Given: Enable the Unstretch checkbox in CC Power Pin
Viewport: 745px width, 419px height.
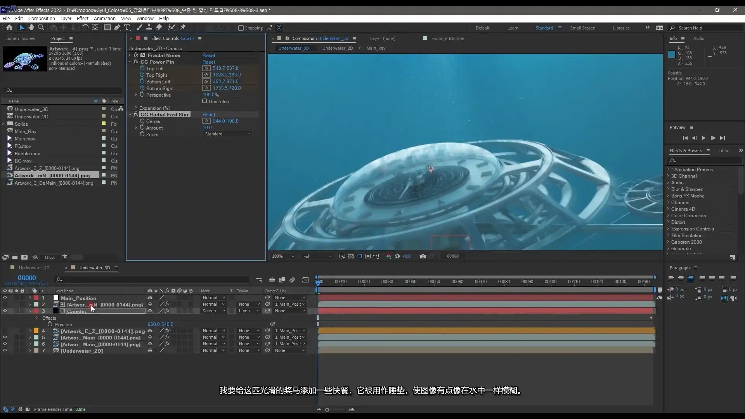Looking at the screenshot, I should (204, 101).
